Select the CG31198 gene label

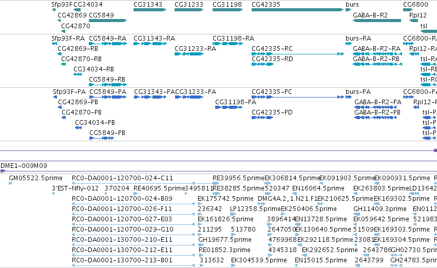tap(227, 5)
